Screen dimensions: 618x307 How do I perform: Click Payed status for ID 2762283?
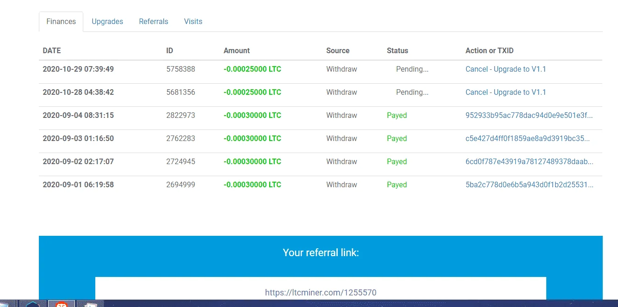coord(397,139)
